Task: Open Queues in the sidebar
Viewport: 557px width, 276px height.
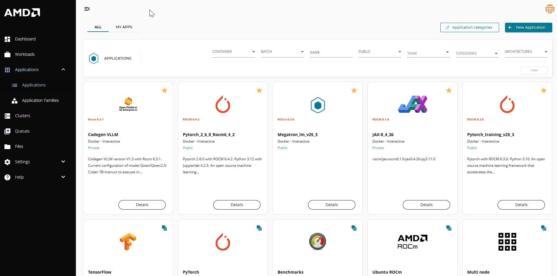Action: coord(22,131)
